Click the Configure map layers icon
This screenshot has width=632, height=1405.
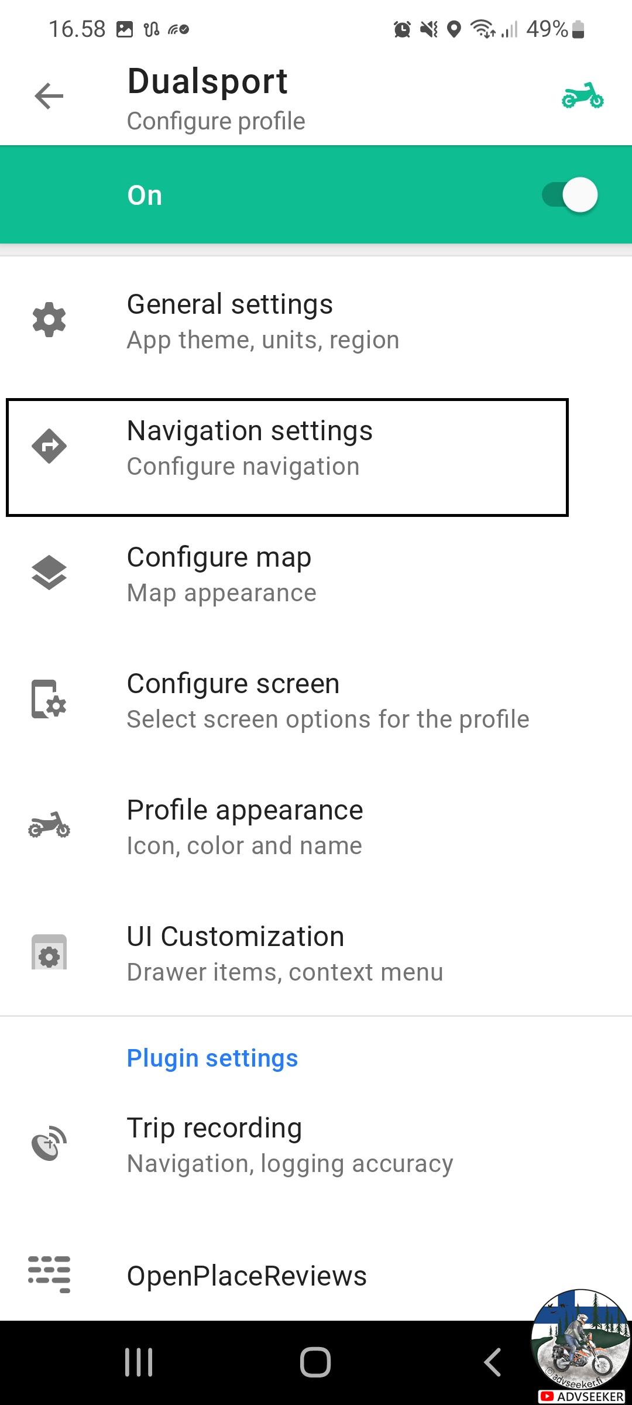(49, 573)
